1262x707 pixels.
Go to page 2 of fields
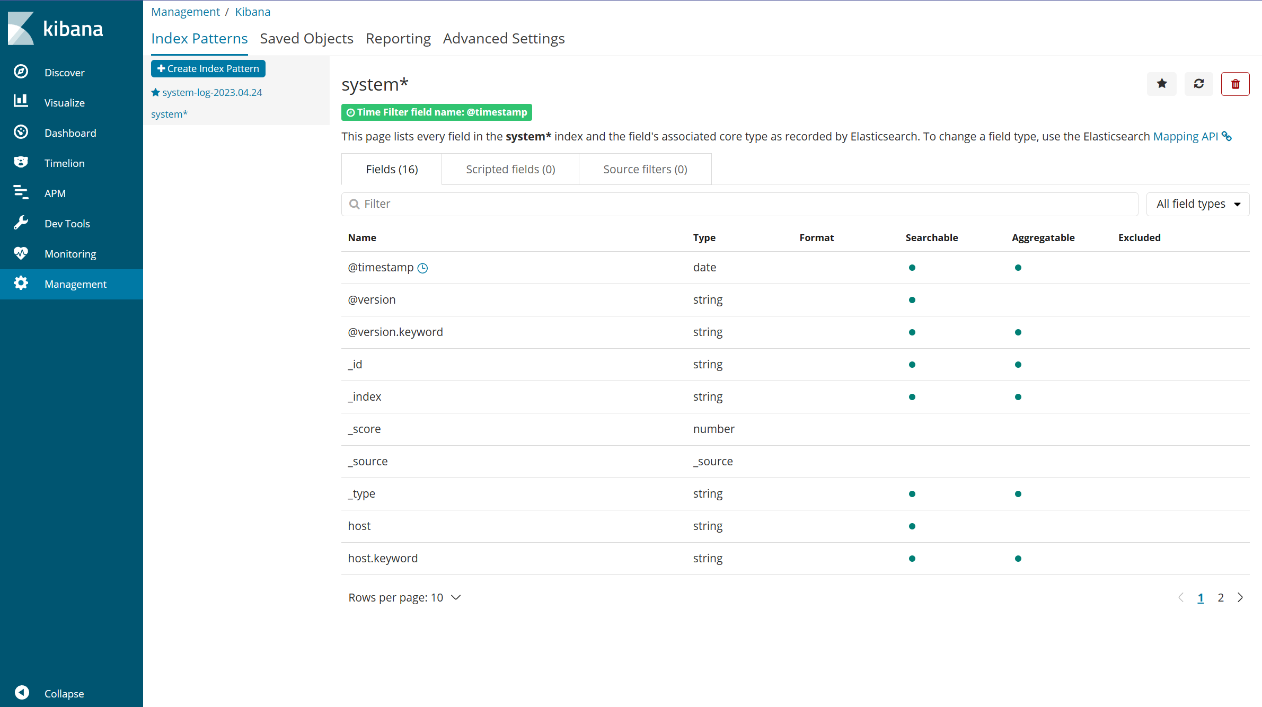[1221, 598]
